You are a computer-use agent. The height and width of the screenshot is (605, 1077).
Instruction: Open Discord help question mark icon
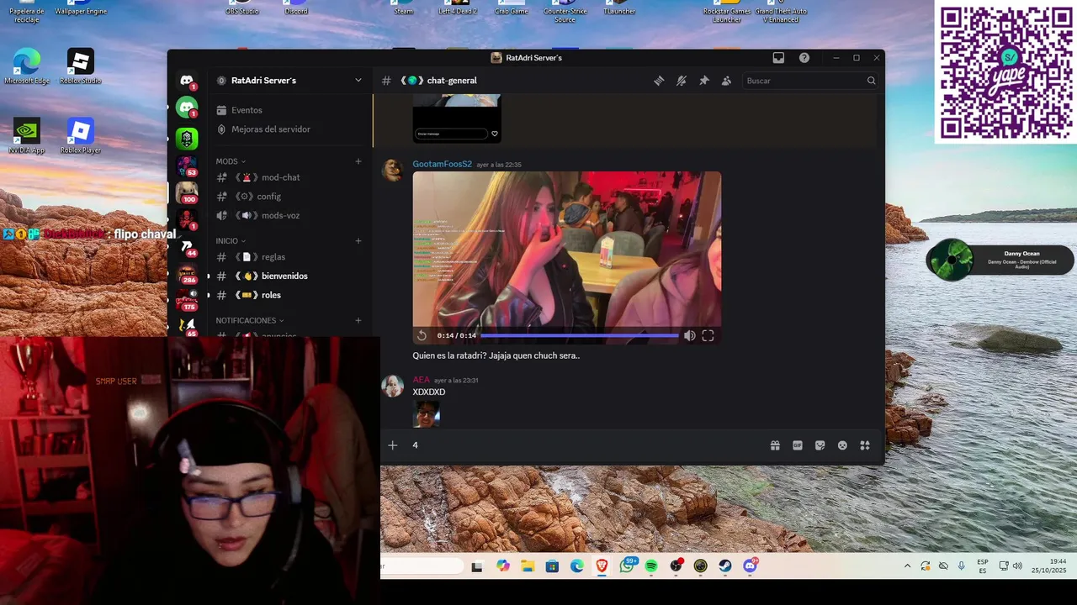pyautogui.click(x=804, y=58)
